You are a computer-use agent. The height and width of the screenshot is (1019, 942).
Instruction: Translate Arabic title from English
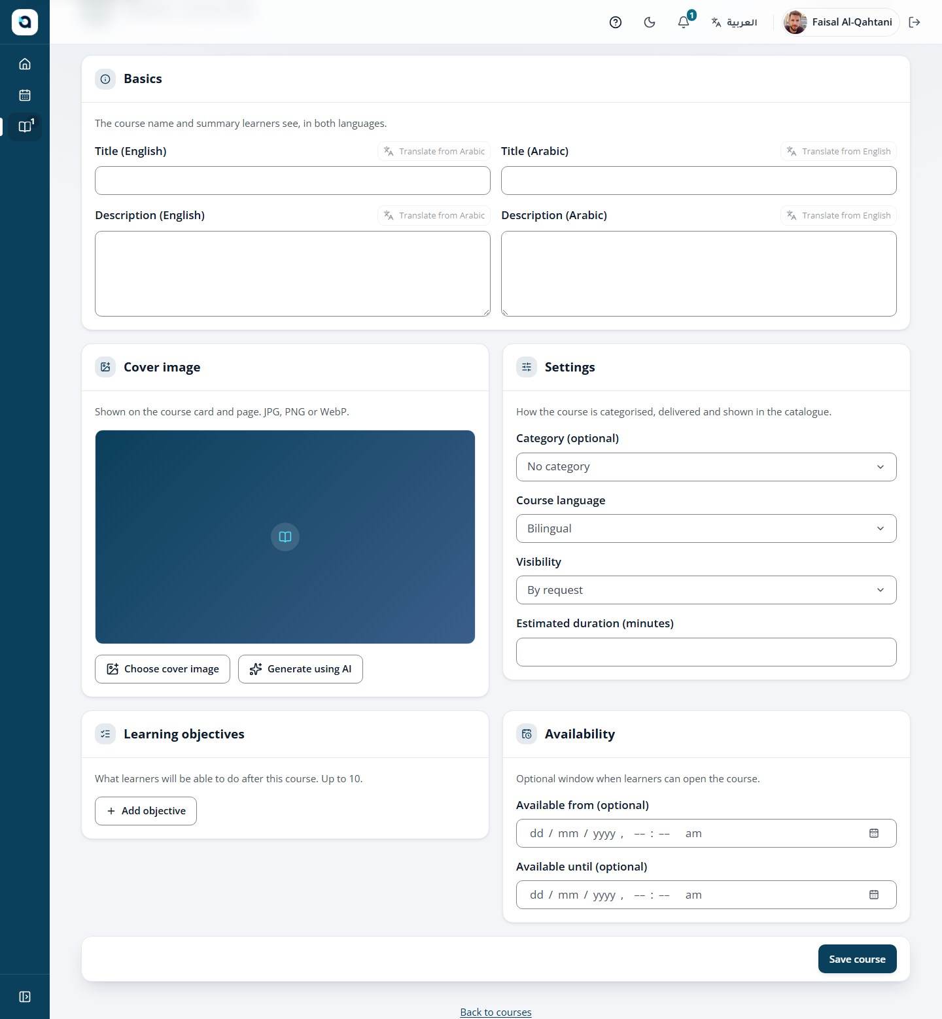coord(839,151)
